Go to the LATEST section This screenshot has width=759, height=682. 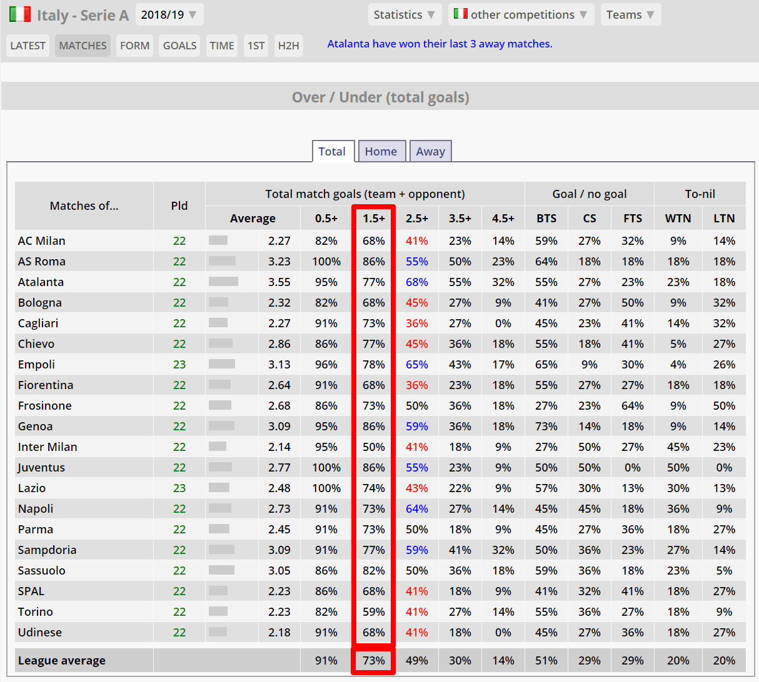[x=28, y=46]
